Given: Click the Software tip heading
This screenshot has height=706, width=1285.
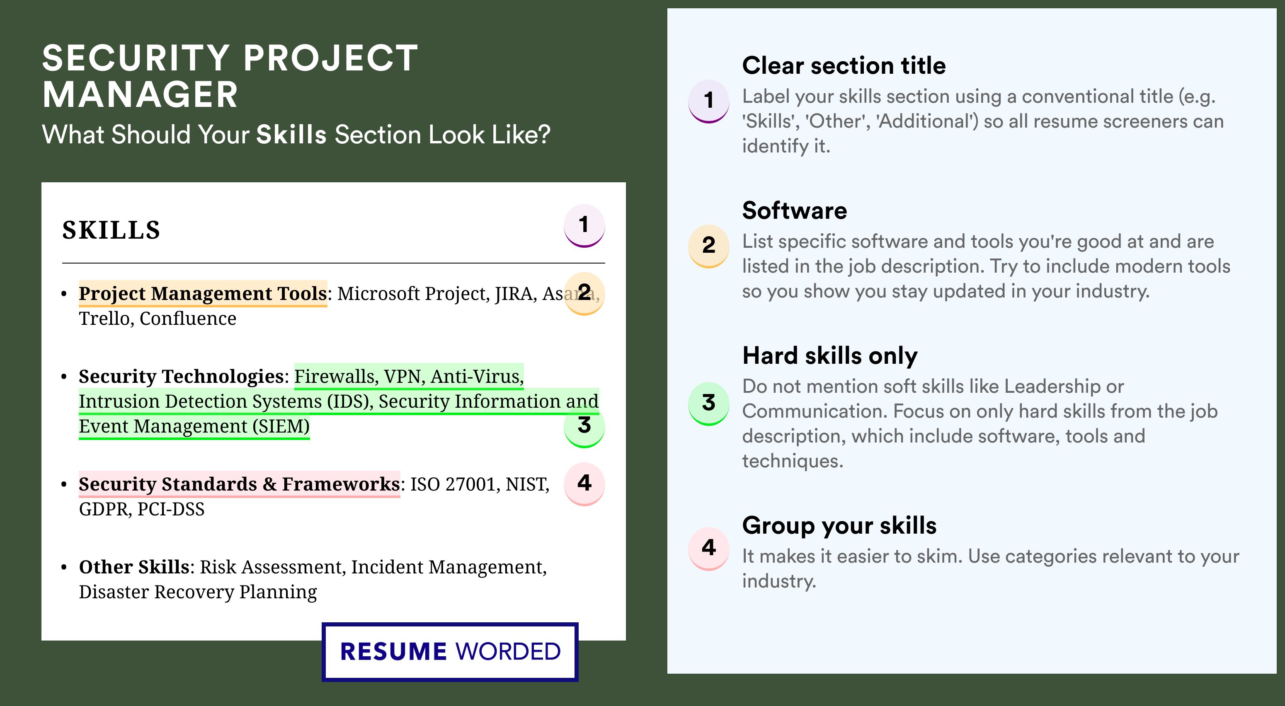Looking at the screenshot, I should (x=794, y=211).
